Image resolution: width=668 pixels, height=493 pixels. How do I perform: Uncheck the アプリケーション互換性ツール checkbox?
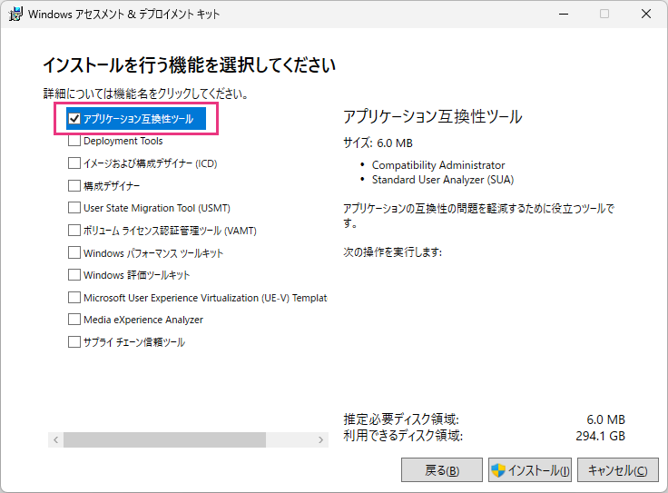[x=74, y=118]
